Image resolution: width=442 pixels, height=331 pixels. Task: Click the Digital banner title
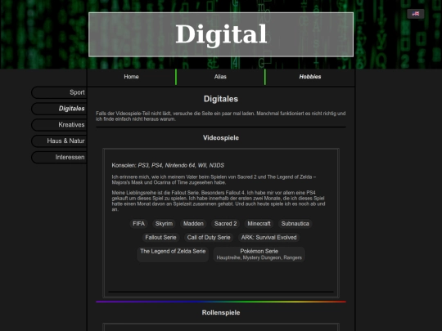(x=221, y=34)
